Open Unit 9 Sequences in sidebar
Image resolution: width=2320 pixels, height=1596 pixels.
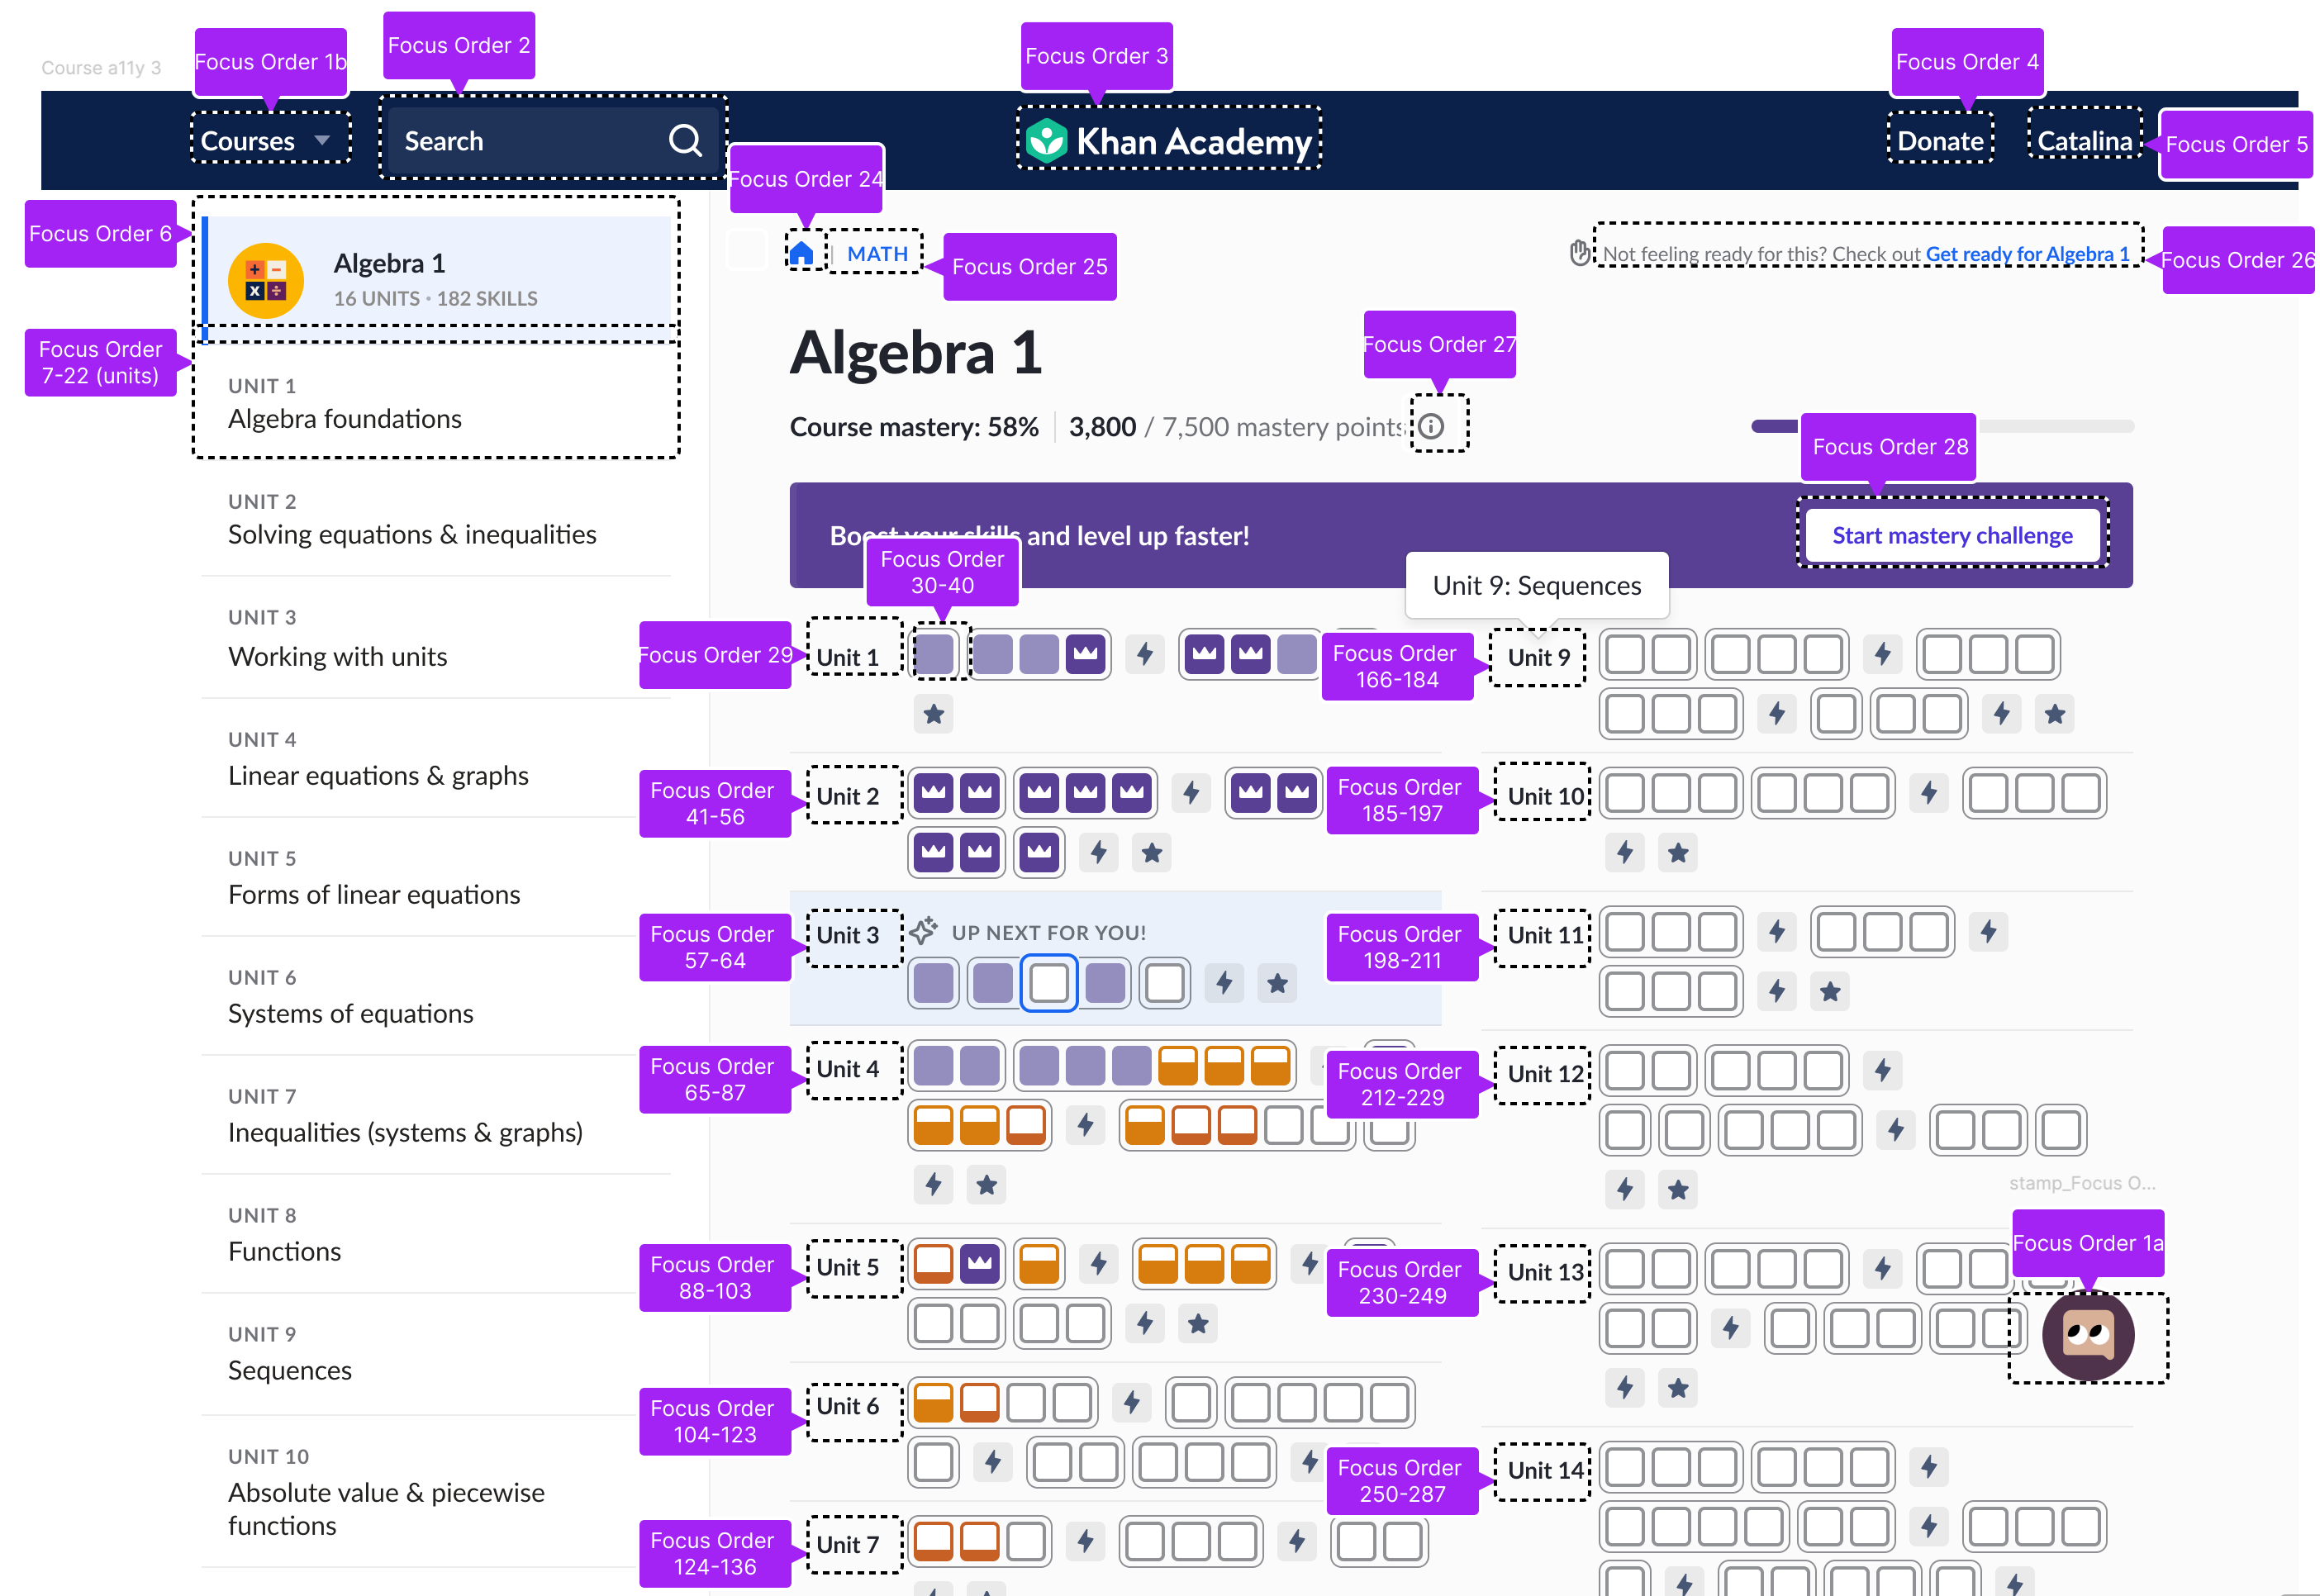point(437,1353)
